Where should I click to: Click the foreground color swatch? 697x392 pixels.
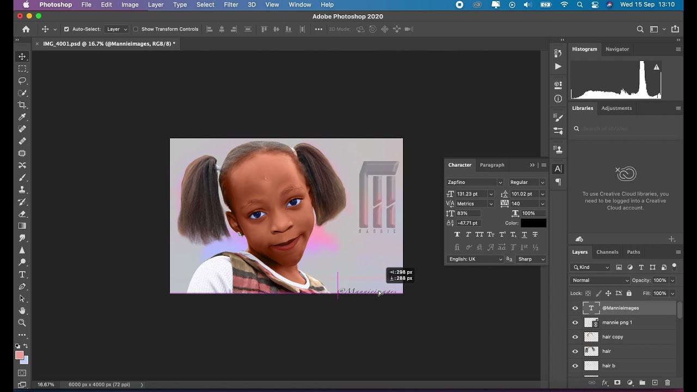(x=20, y=356)
